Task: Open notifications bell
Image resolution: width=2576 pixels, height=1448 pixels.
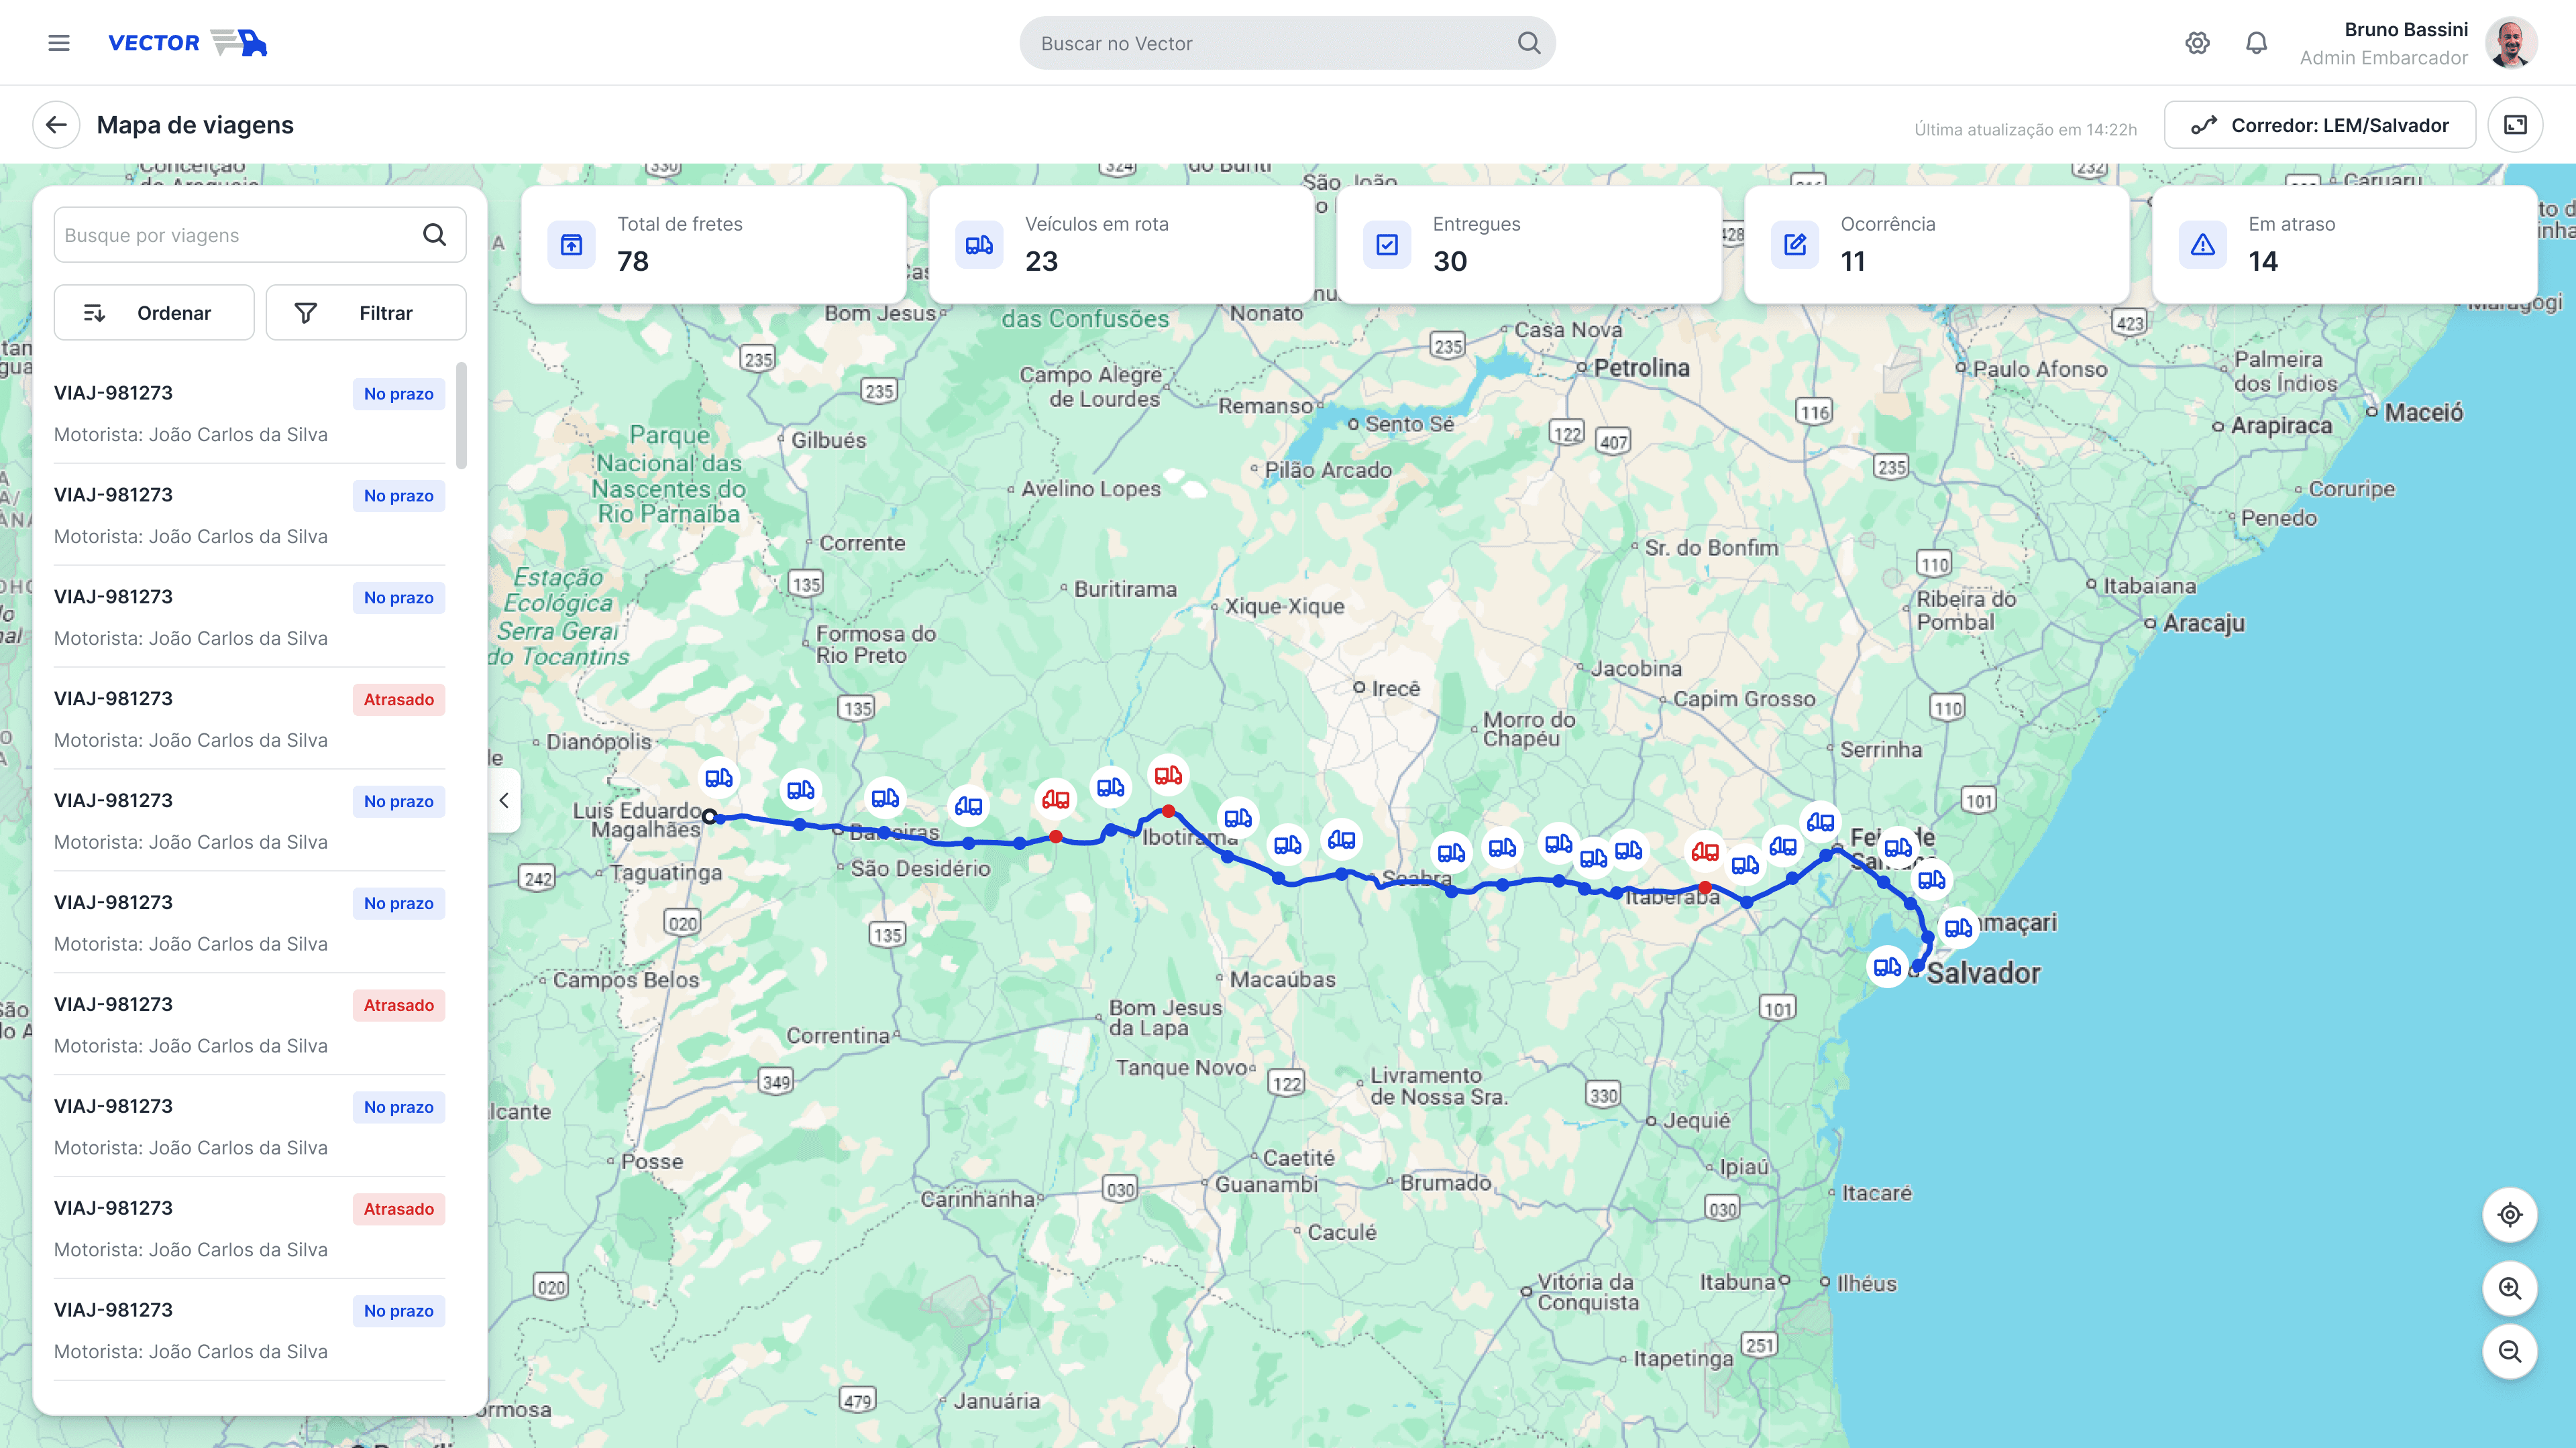Action: click(x=2256, y=43)
